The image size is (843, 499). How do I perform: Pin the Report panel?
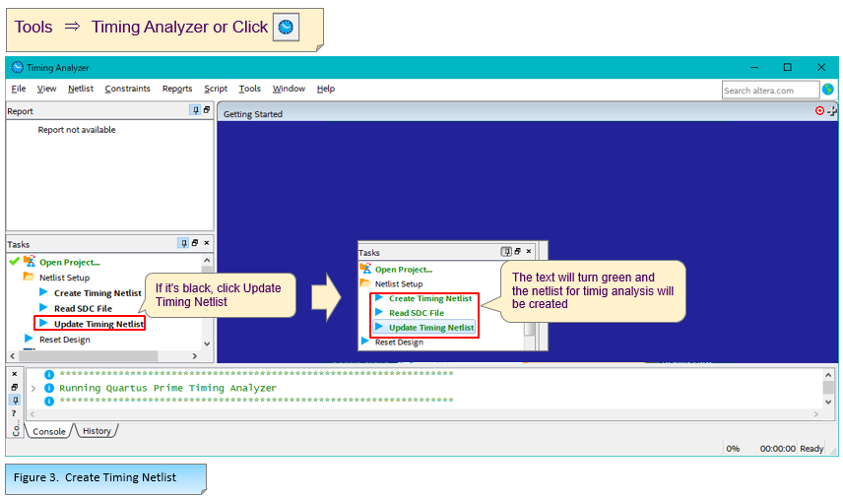tap(195, 111)
